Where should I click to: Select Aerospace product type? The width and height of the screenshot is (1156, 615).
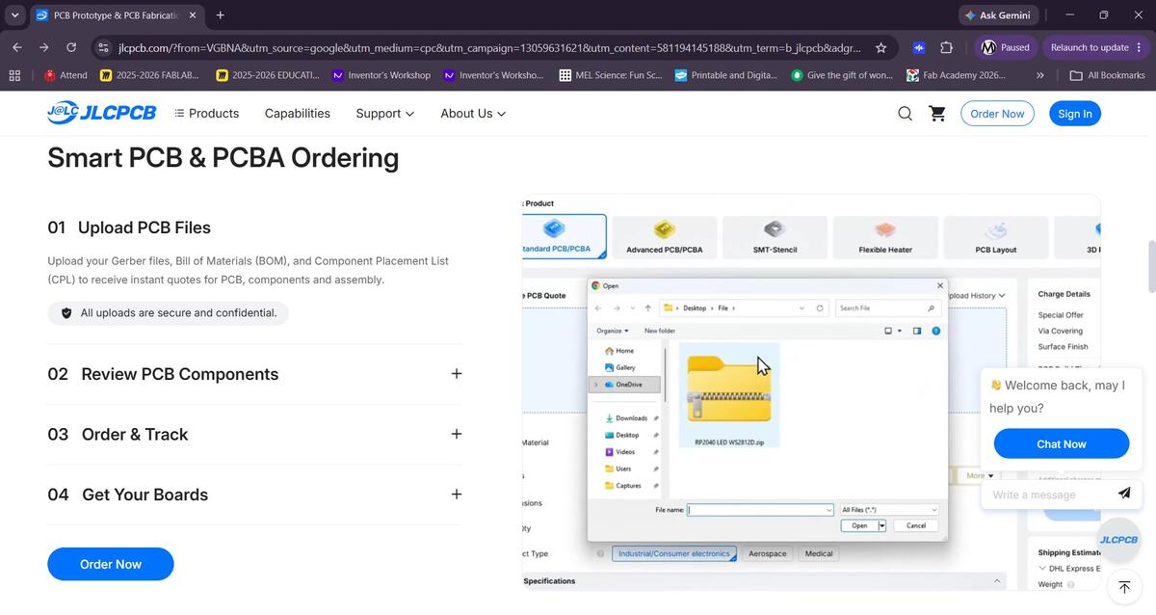click(x=768, y=553)
